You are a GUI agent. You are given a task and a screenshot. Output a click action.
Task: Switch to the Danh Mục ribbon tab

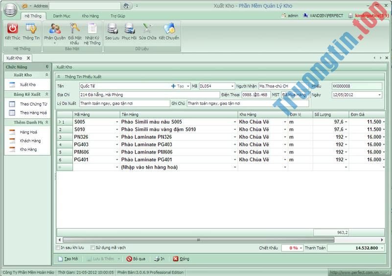(x=61, y=16)
